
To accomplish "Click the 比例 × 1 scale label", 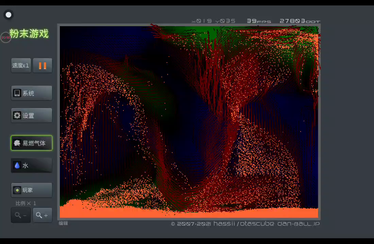I will [x=26, y=203].
